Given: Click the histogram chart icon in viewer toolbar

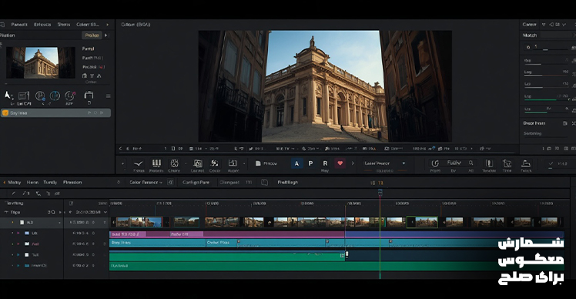Looking at the screenshot, I should tap(233, 163).
